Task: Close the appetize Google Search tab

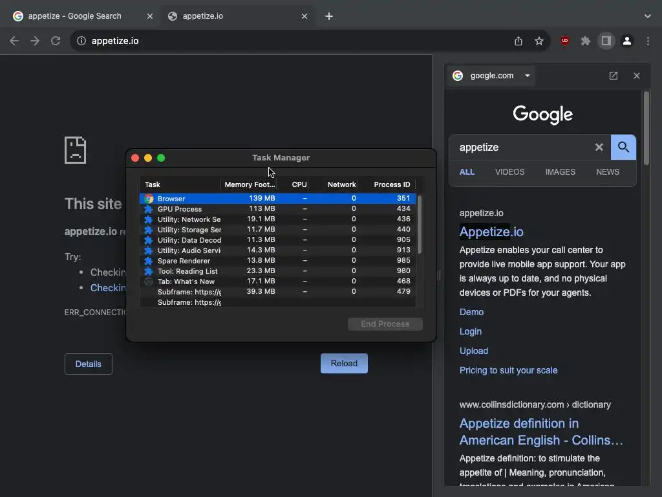Action: (150, 16)
